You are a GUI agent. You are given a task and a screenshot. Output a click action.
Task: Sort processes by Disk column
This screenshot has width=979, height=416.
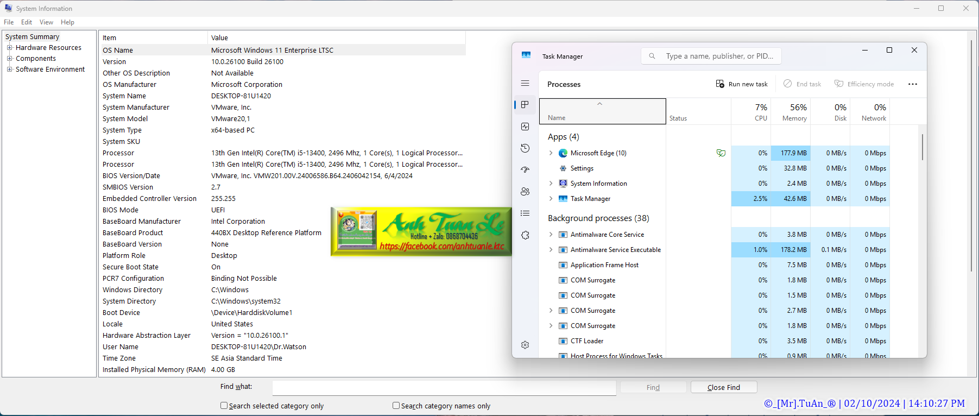pyautogui.click(x=830, y=111)
